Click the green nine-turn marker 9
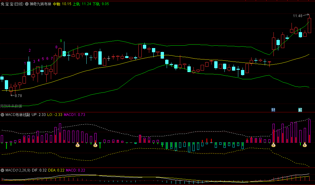 (x=61, y=41)
